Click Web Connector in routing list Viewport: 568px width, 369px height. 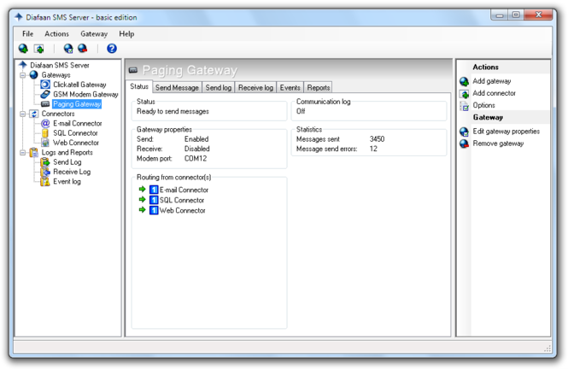(x=182, y=210)
